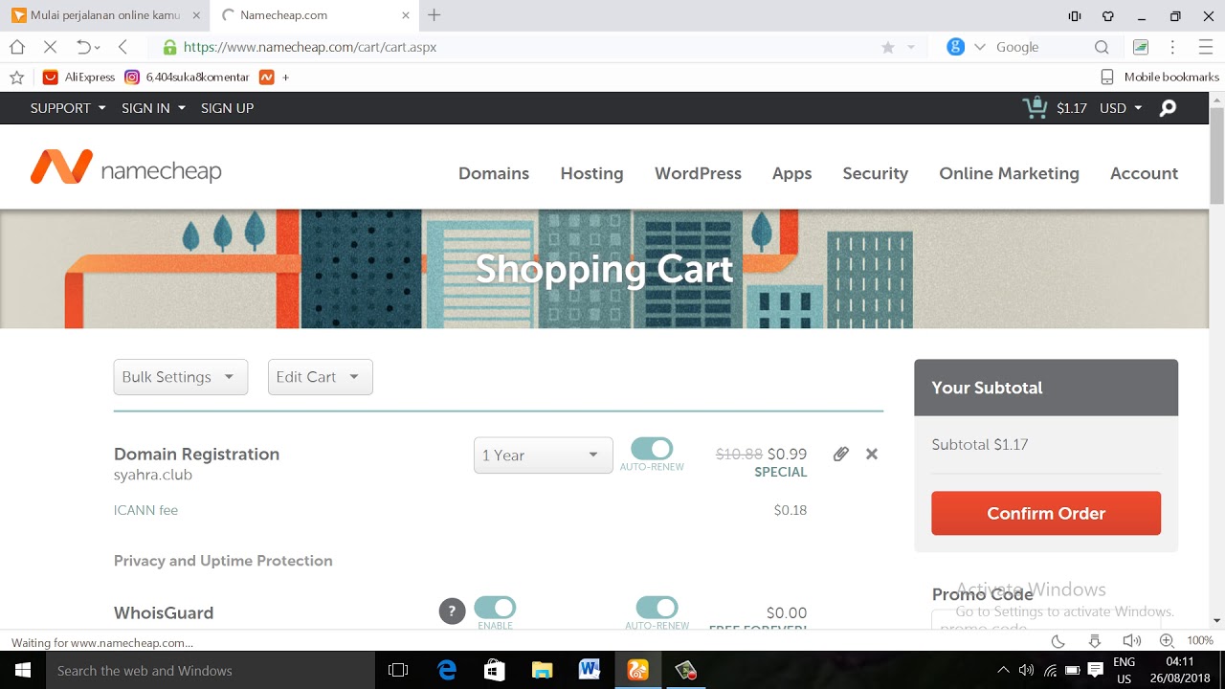
Task: Open the Hosting menu
Action: (x=591, y=173)
